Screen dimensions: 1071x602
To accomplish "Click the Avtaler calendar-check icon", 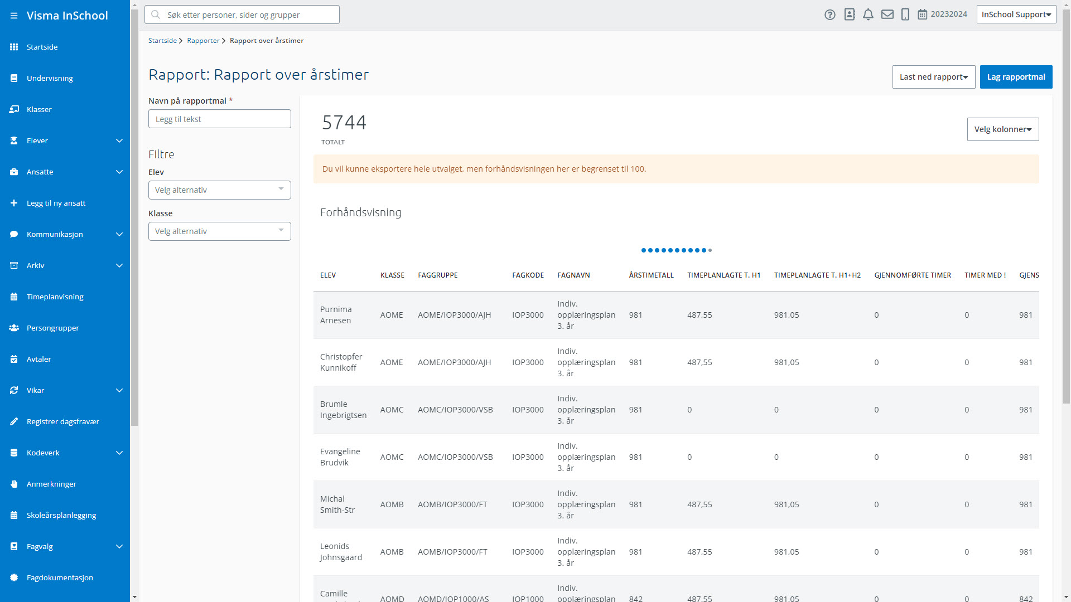I will [14, 359].
